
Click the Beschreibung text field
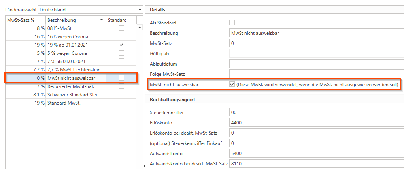(x=316, y=33)
